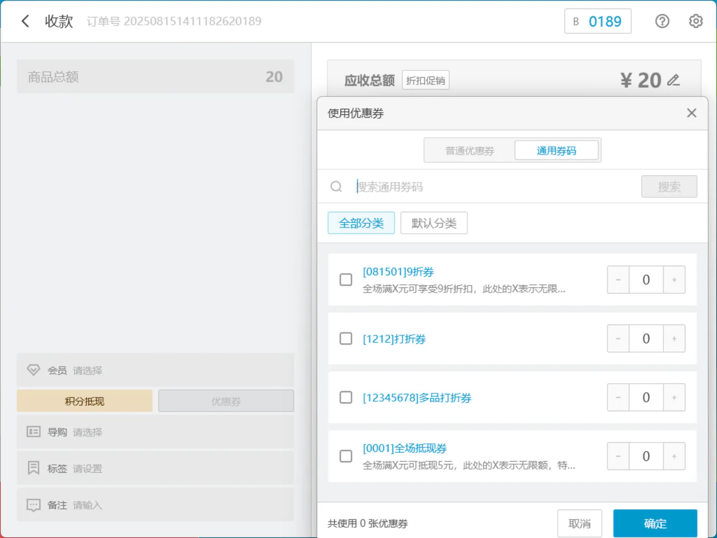The image size is (717, 538).
Task: Click the 积分抵现 button
Action: 85,401
